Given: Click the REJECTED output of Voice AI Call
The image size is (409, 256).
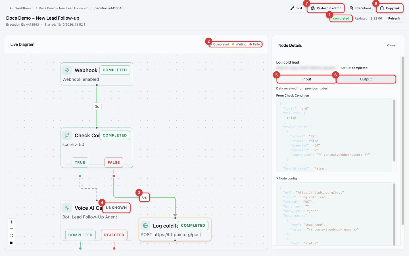Looking at the screenshot, I should click(114, 235).
